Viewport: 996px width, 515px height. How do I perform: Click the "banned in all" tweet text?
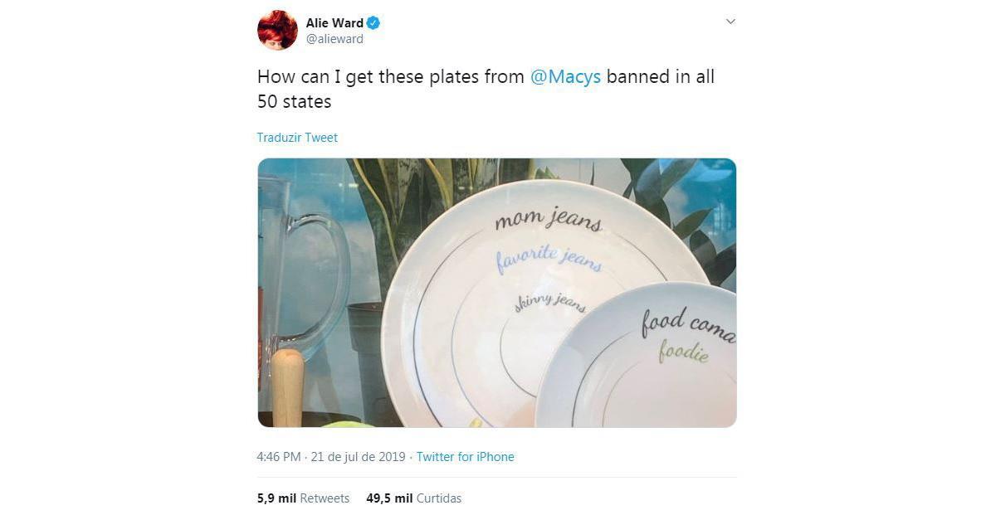[661, 77]
